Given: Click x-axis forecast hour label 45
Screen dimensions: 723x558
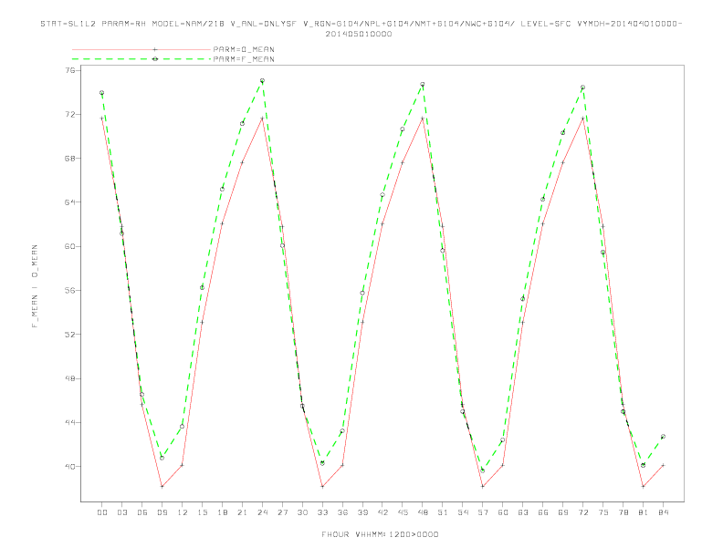Looking at the screenshot, I should click(403, 512).
